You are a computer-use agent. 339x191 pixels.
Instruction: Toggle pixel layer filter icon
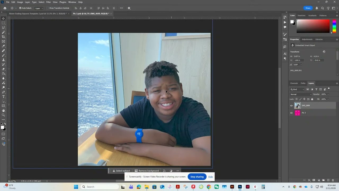pyautogui.click(x=308, y=89)
